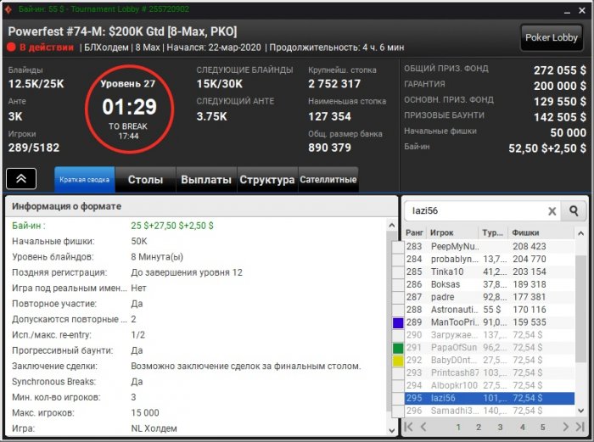Image resolution: width=594 pixels, height=442 pixels.
Task: Click the chips value 159 535
Action: (x=530, y=322)
